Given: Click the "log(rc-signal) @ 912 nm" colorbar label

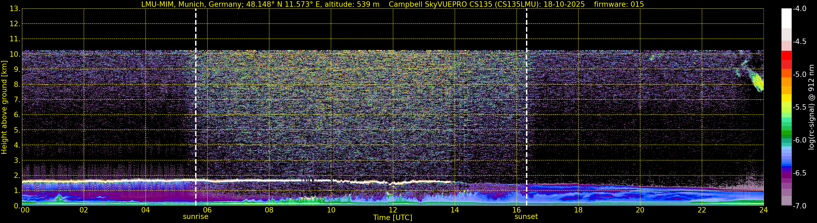Looking at the screenshot, I should tap(811, 107).
